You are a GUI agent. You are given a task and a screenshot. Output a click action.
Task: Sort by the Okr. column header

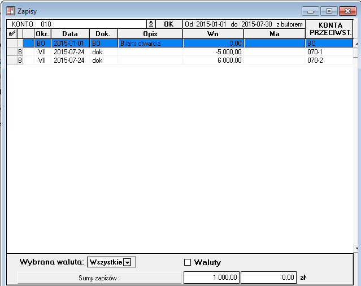pos(42,33)
